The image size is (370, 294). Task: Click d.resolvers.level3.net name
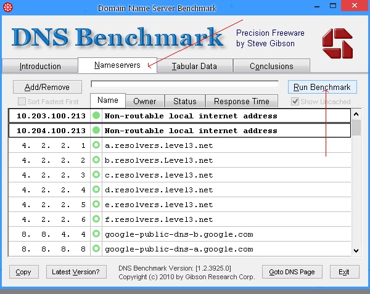click(x=159, y=190)
